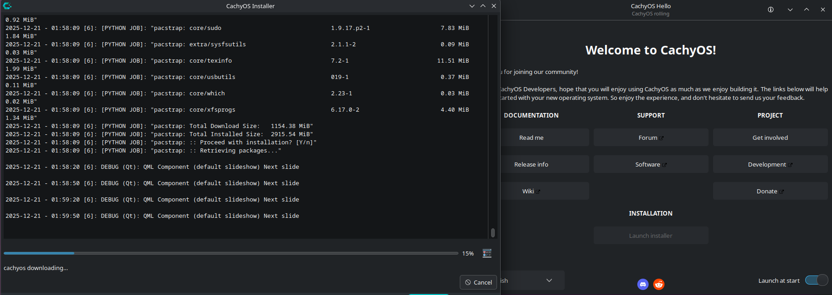
Task: Click the core/usbutils pacstrap log entry
Action: tap(237, 77)
